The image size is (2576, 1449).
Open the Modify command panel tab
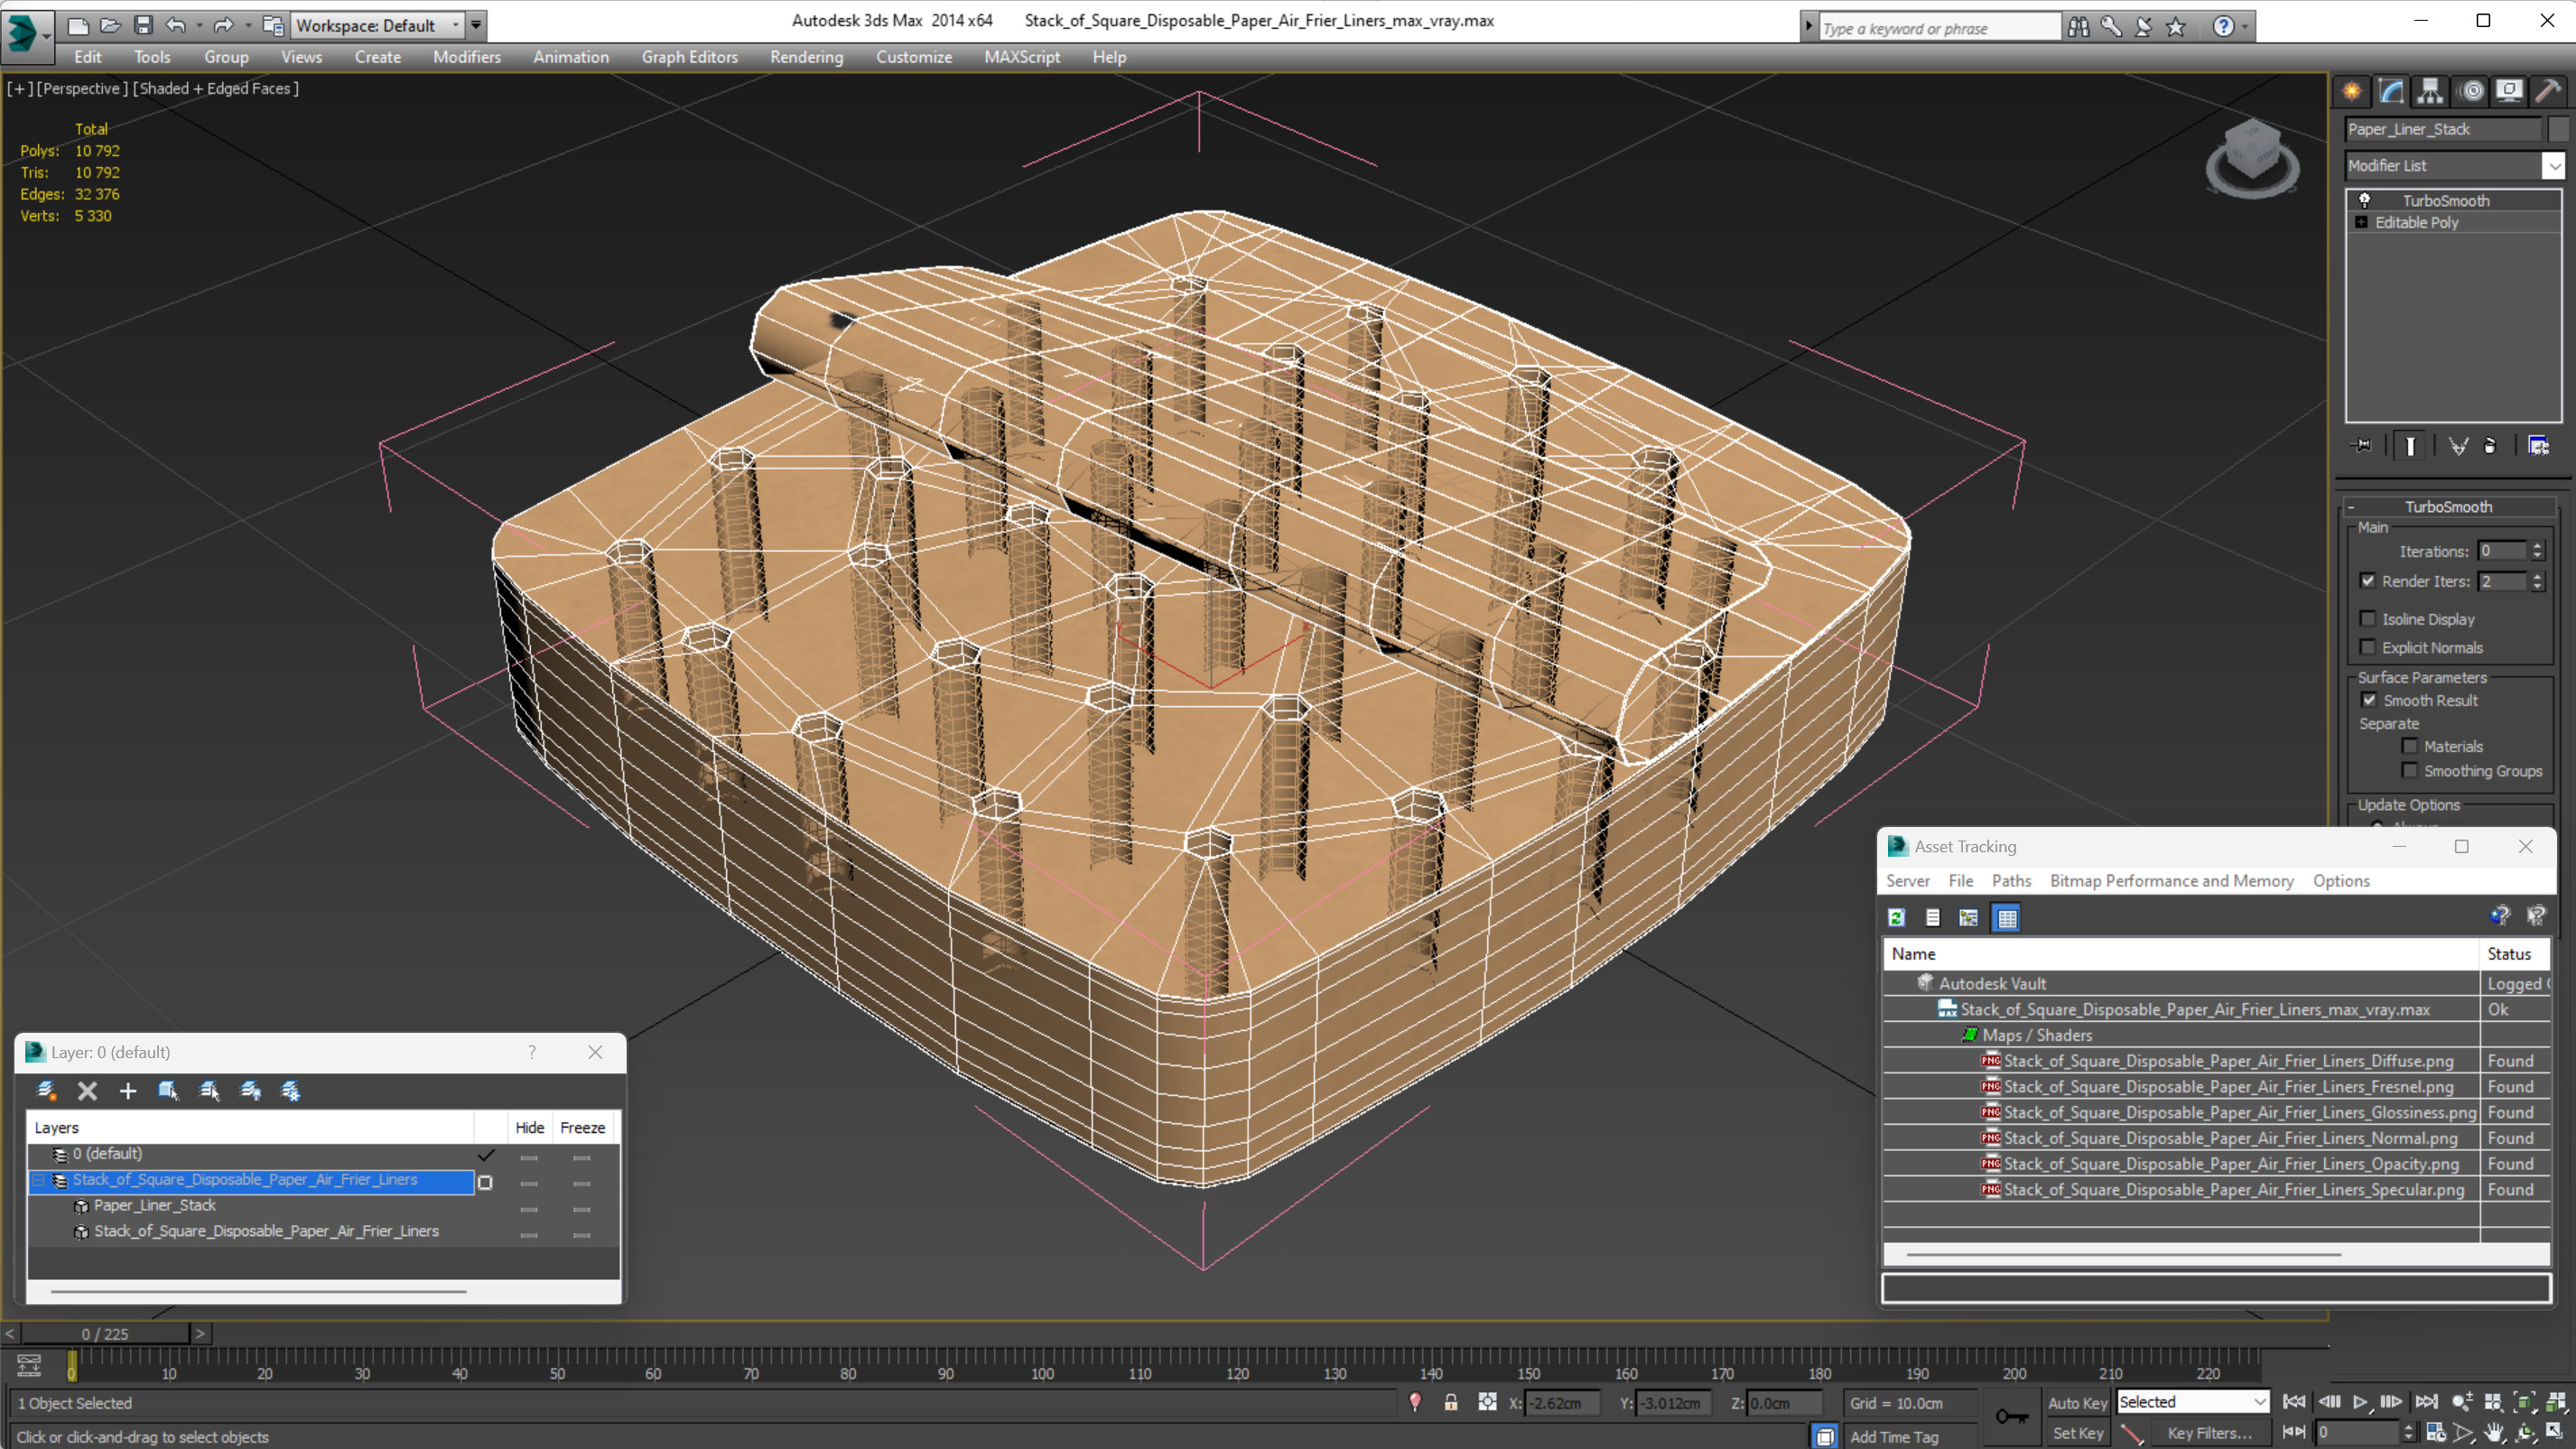point(2390,92)
